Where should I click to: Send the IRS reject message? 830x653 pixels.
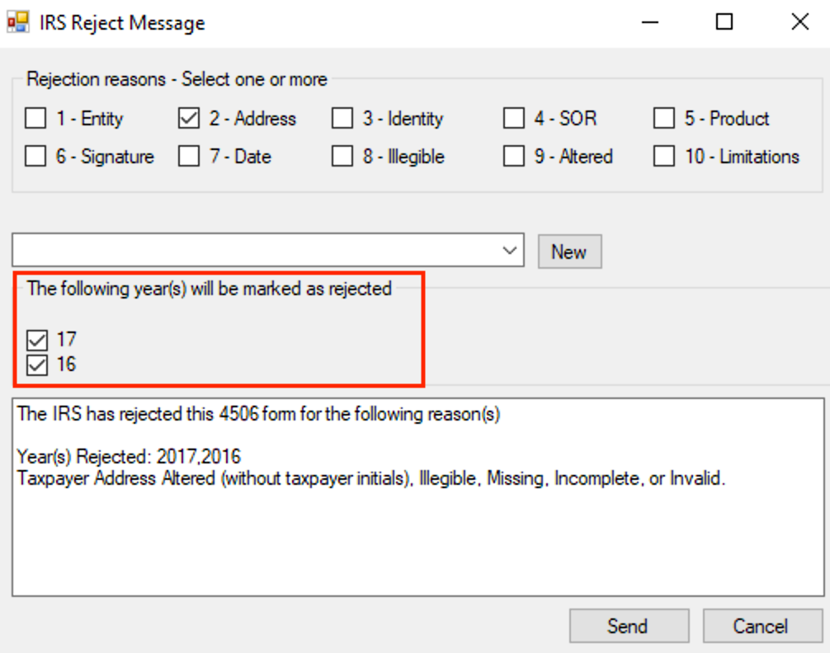[629, 626]
